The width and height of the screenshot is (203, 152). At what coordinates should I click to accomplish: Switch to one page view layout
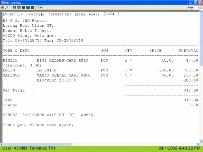click(x=15, y=7)
